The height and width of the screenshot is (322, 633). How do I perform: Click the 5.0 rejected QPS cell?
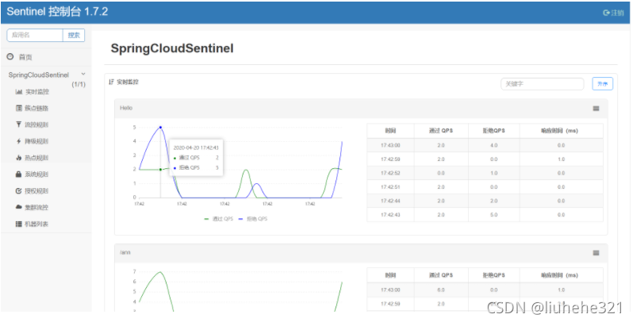pyautogui.click(x=493, y=215)
